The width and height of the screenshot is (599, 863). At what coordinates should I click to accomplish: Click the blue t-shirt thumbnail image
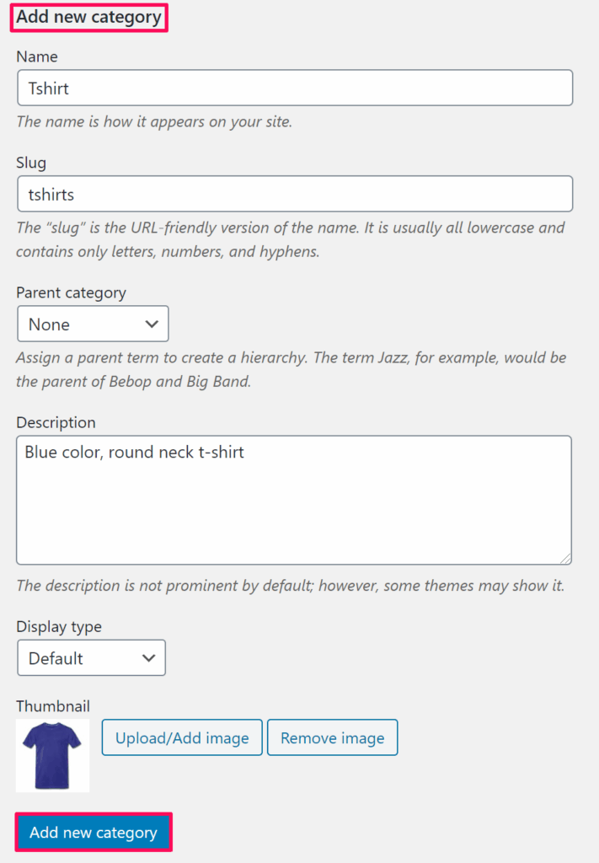tap(52, 755)
